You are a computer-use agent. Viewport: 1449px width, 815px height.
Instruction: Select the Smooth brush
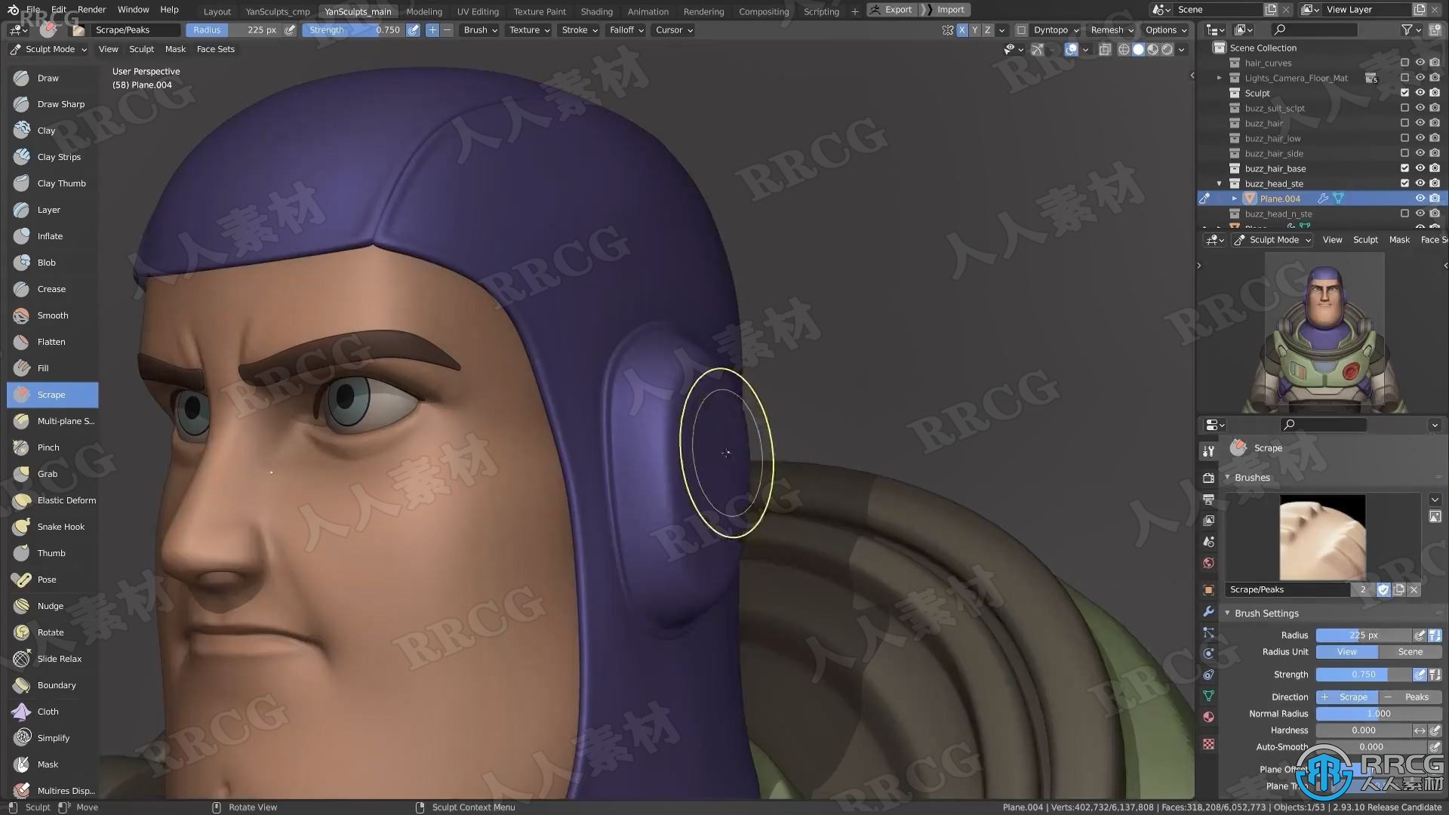tap(52, 315)
